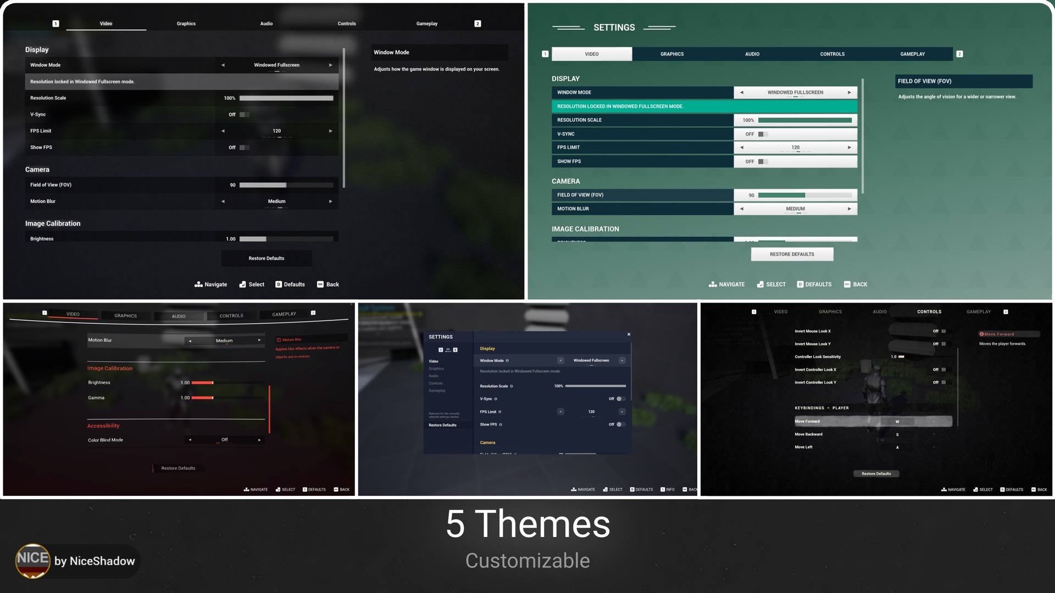Click Navigate key icon in dark theme footer

click(198, 284)
